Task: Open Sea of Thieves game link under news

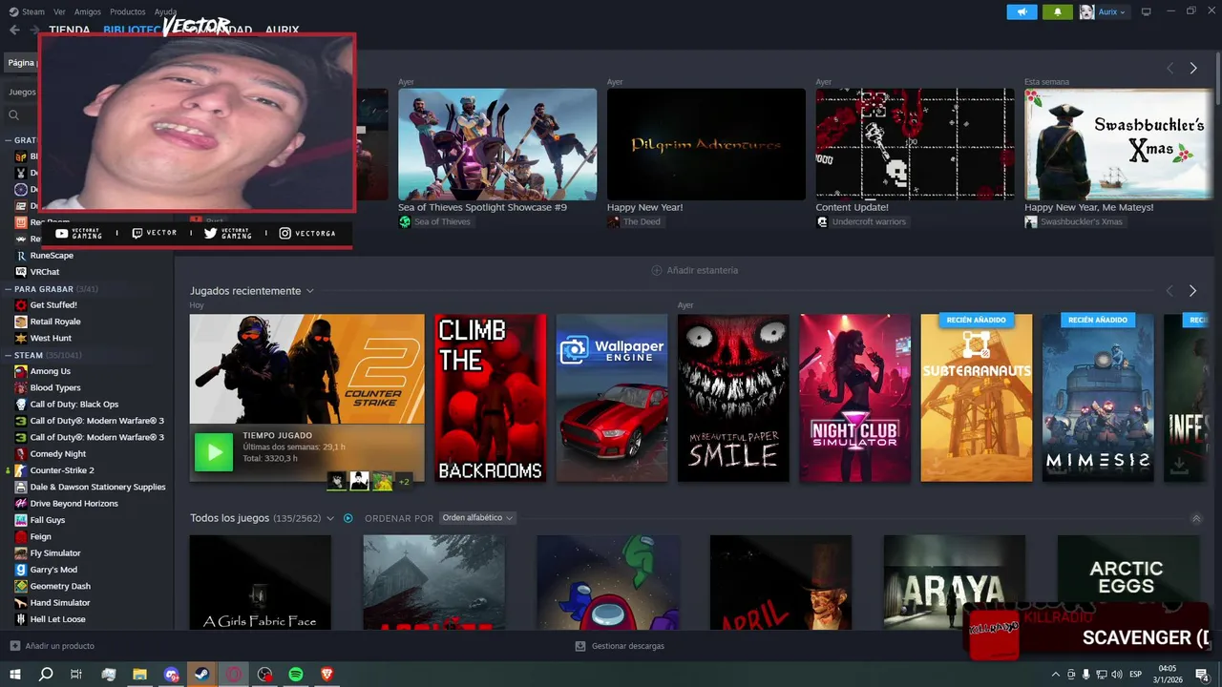Action: (435, 221)
